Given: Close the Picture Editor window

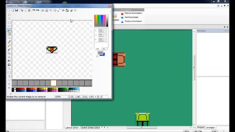Looking at the screenshot, I should (x=110, y=6).
